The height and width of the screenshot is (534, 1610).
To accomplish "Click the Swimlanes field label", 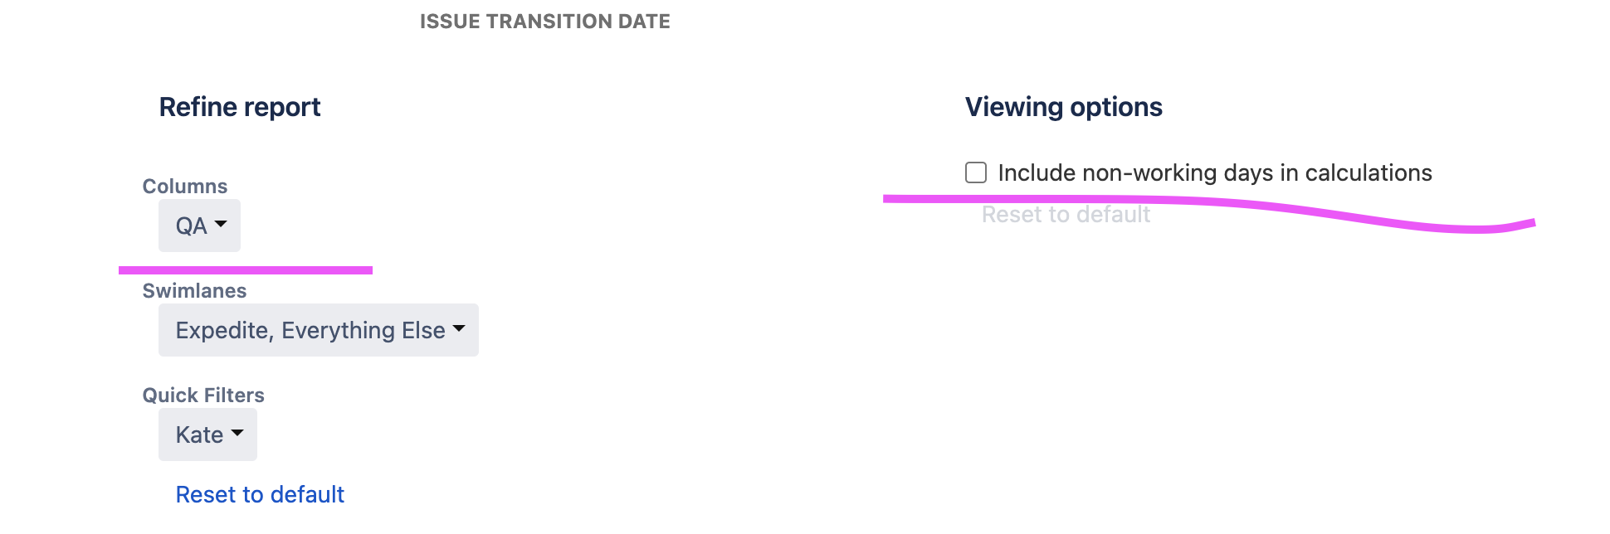I will [x=194, y=290].
